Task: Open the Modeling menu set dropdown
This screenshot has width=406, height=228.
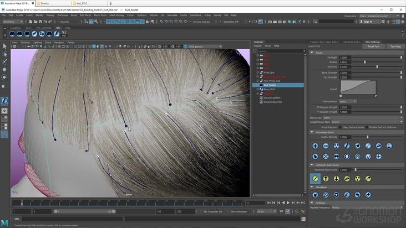Action: point(13,22)
